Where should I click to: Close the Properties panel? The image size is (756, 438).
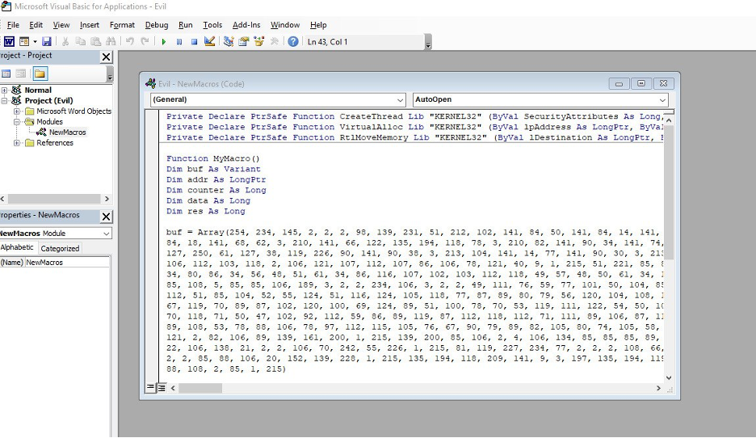coord(106,217)
